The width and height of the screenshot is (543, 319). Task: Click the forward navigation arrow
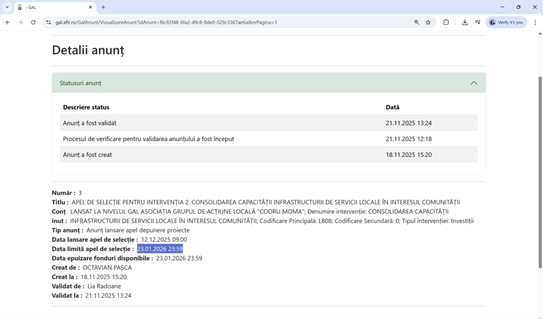point(21,22)
